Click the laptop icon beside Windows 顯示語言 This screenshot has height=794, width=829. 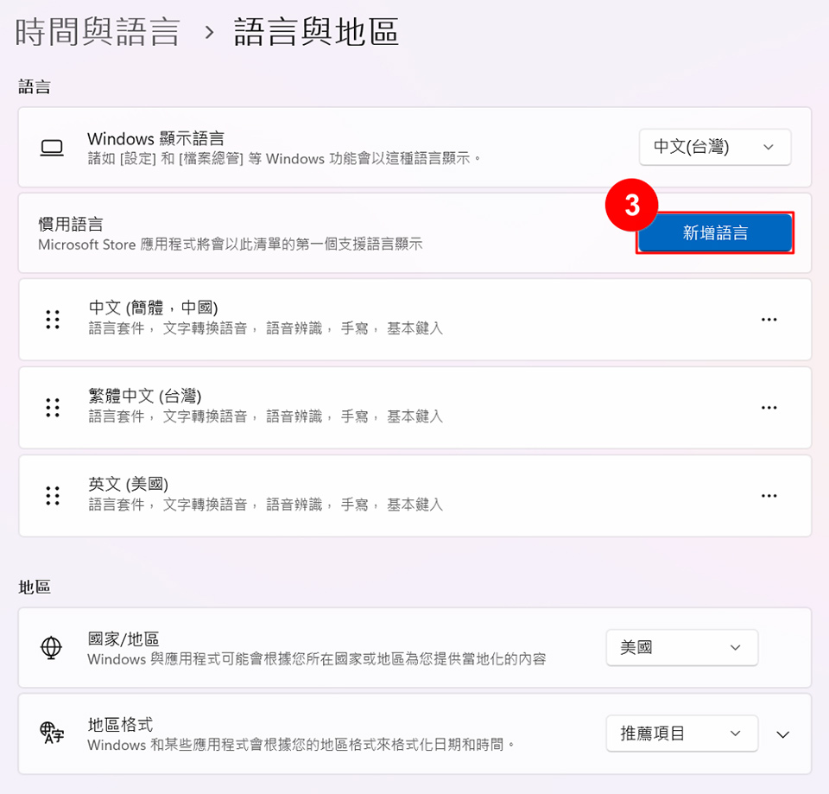[x=53, y=148]
